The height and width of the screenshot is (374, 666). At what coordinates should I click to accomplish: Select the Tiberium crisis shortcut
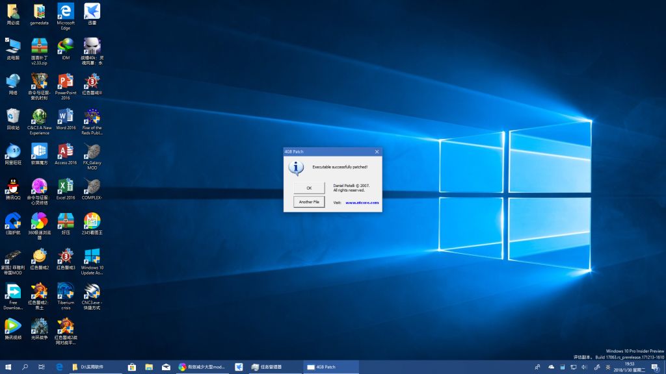(x=66, y=296)
